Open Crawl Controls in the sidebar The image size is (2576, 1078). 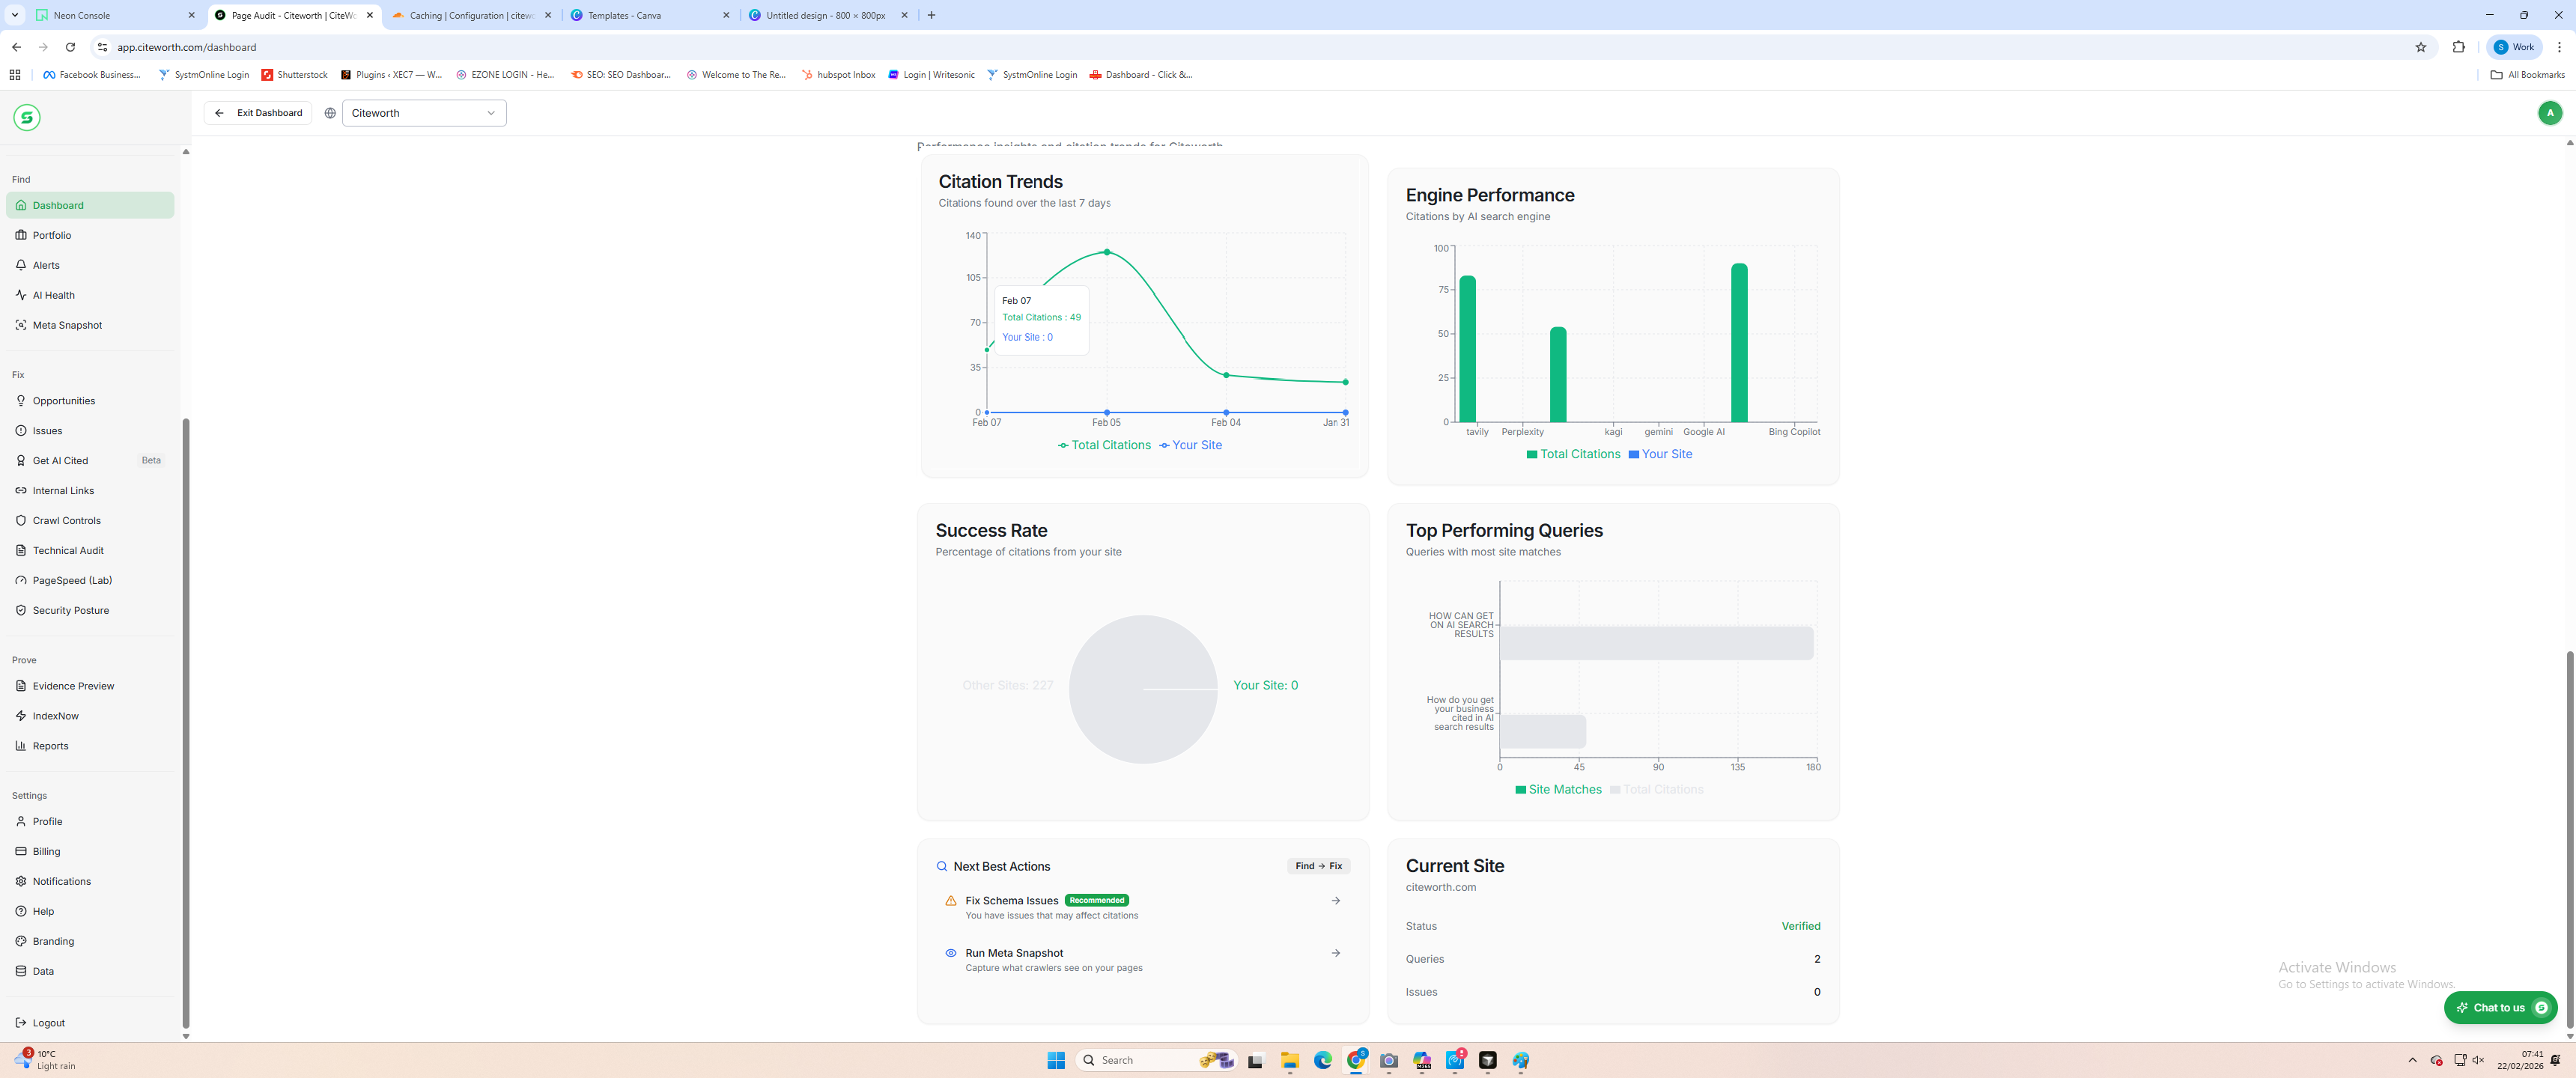coord(66,520)
